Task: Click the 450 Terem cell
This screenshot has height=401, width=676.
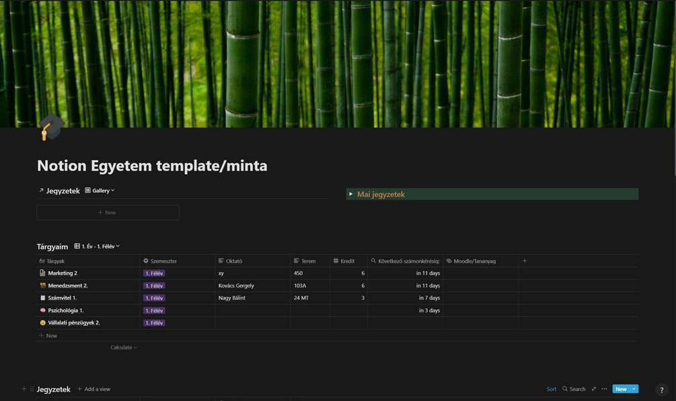Action: (x=310, y=273)
